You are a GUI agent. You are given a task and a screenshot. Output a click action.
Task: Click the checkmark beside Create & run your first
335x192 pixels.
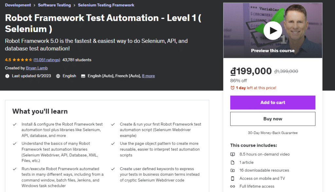(113, 124)
